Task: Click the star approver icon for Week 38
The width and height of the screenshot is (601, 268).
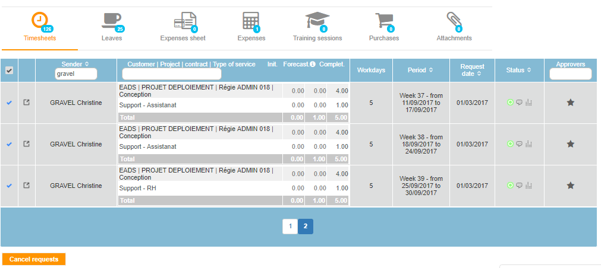Action: (x=570, y=144)
